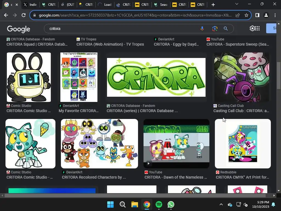
Task: Open Spotify from taskbar
Action: point(159,204)
